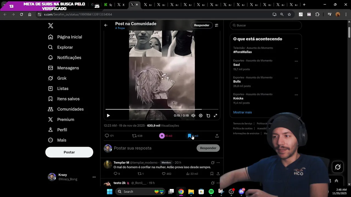Click the Buscar search field
The width and height of the screenshot is (351, 197).
(266, 25)
